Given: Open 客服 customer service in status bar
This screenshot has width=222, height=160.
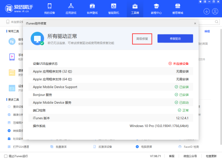Looking at the screenshot, I should (x=172, y=156).
